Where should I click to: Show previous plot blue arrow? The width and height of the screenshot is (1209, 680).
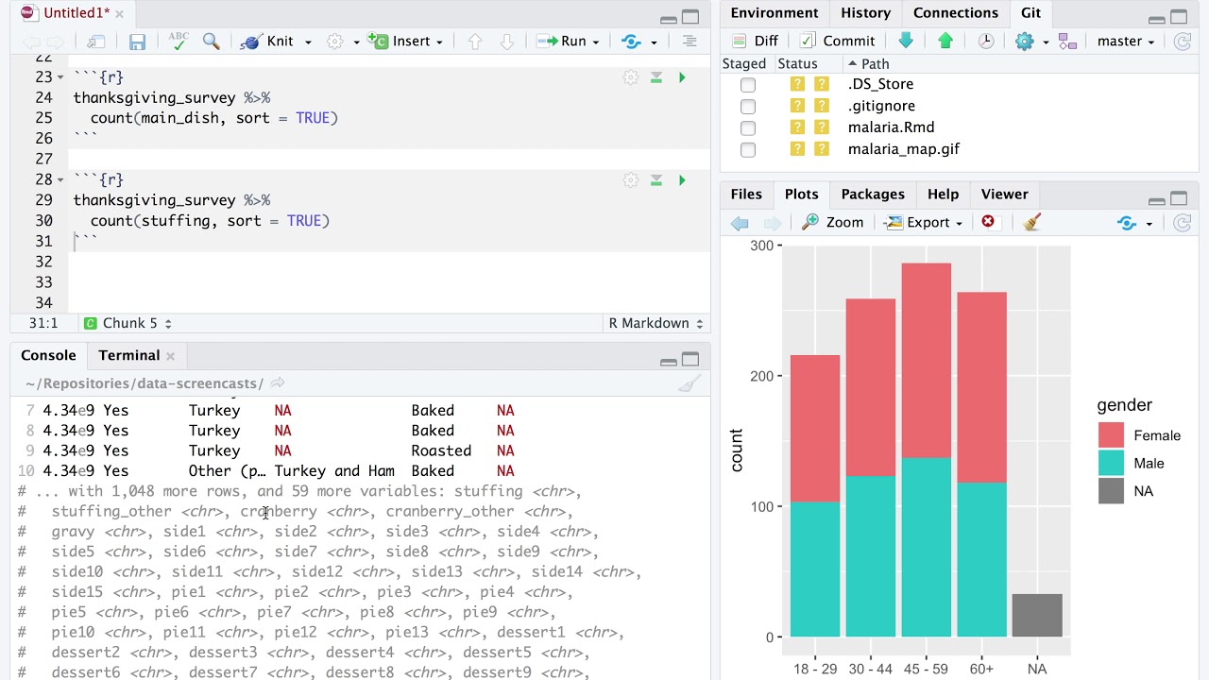click(740, 223)
